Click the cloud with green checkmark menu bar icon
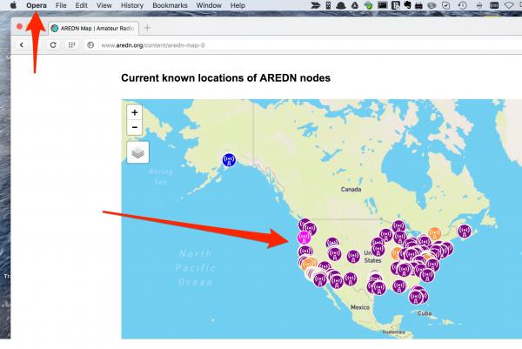This screenshot has height=349, width=522. click(x=368, y=5)
